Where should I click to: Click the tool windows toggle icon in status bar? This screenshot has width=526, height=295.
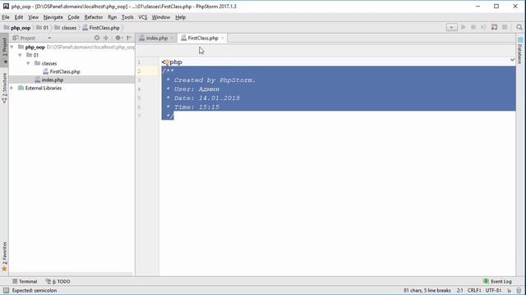[x=6, y=290]
